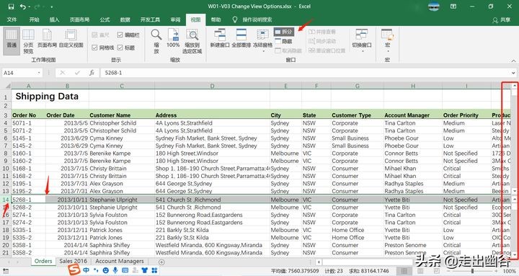Switch to the Sales 2016 sheet tab
519x276 pixels.
pos(73,261)
